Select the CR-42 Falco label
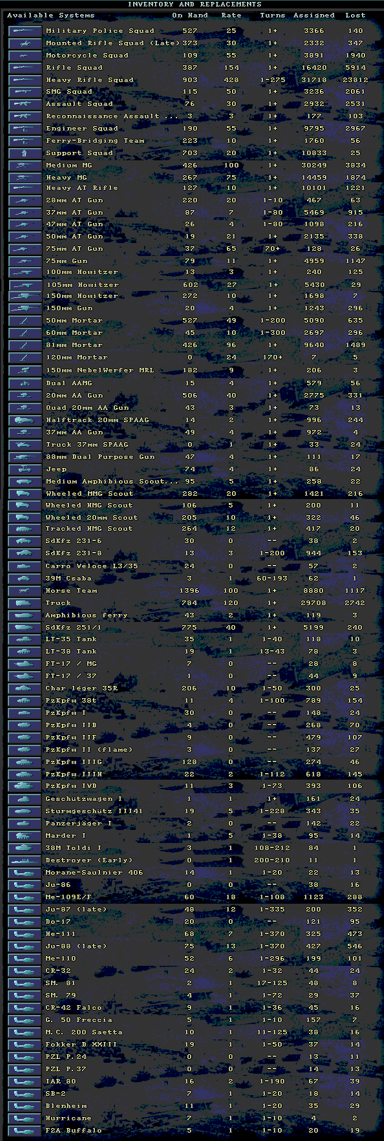384x1141 pixels. [x=74, y=1008]
